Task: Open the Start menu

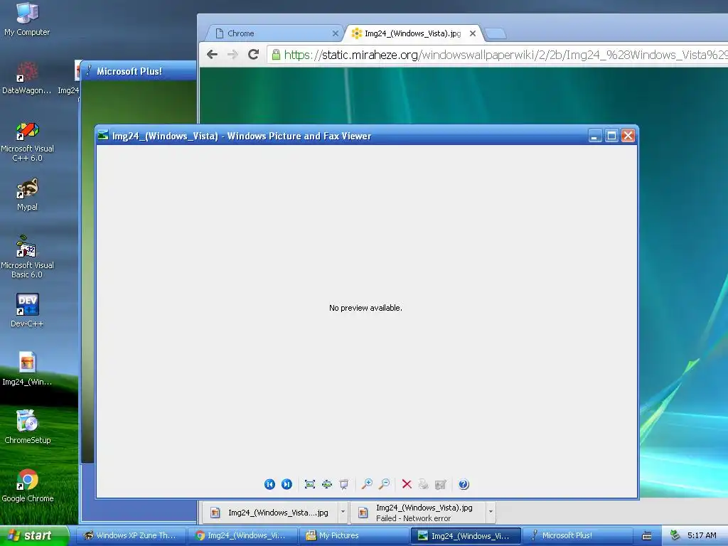Action: coord(34,535)
